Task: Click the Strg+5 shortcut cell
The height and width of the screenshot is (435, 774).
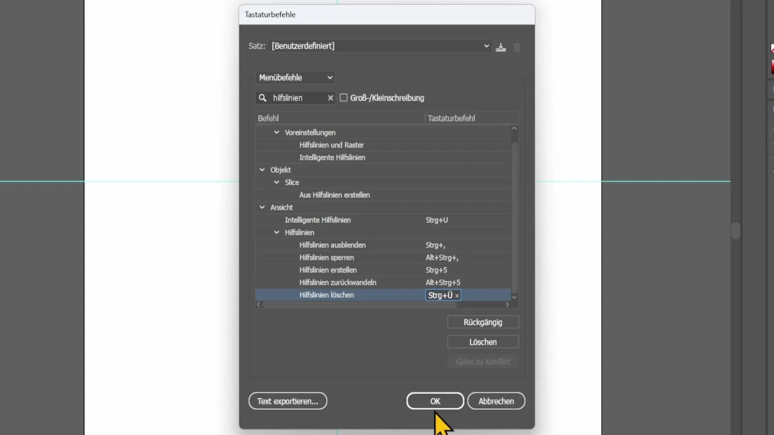Action: click(436, 270)
